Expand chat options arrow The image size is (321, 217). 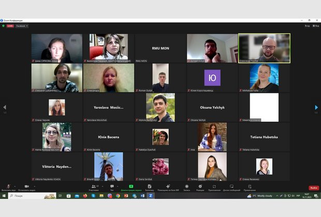click(118, 187)
